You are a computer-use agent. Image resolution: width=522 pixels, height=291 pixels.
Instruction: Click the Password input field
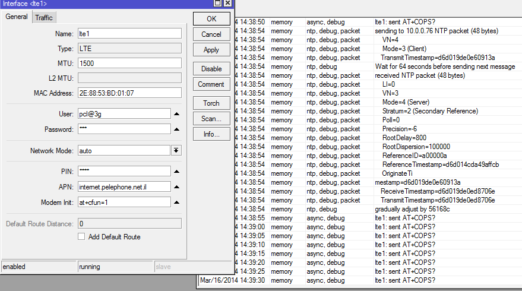[x=125, y=129]
